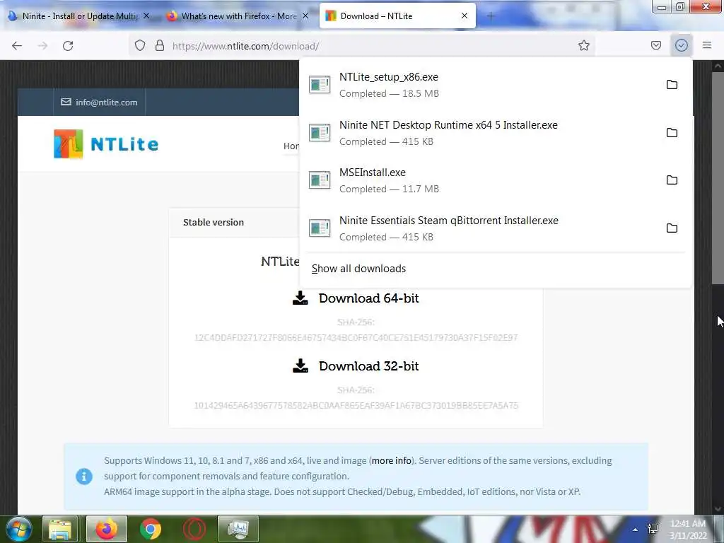Click the 64-bit SHA-256 hash text

tap(356, 337)
